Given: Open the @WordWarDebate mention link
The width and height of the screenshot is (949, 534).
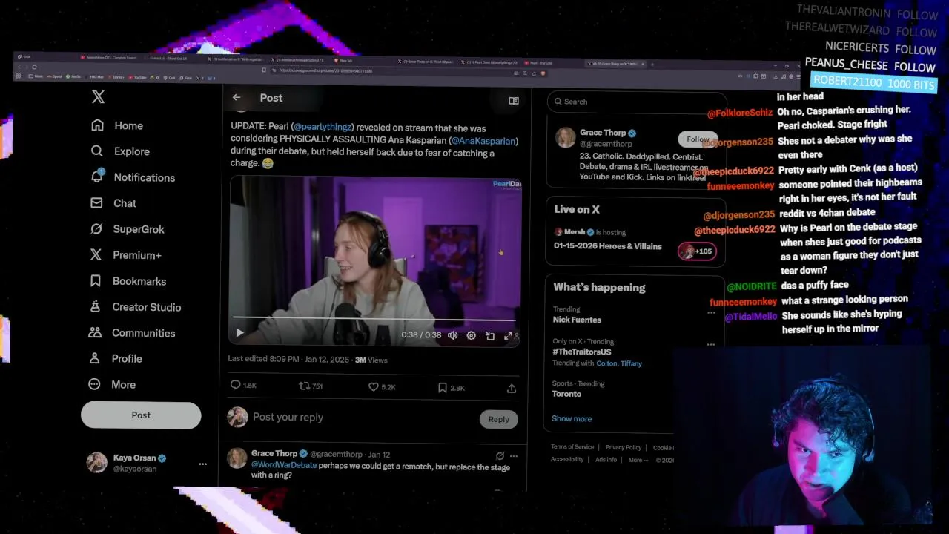Looking at the screenshot, I should (x=284, y=465).
